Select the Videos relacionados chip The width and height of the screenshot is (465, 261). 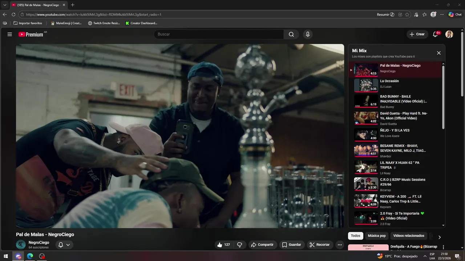pos(409,236)
